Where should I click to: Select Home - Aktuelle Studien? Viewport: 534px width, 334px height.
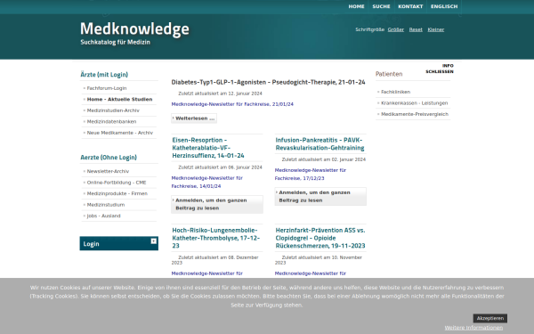point(119,99)
